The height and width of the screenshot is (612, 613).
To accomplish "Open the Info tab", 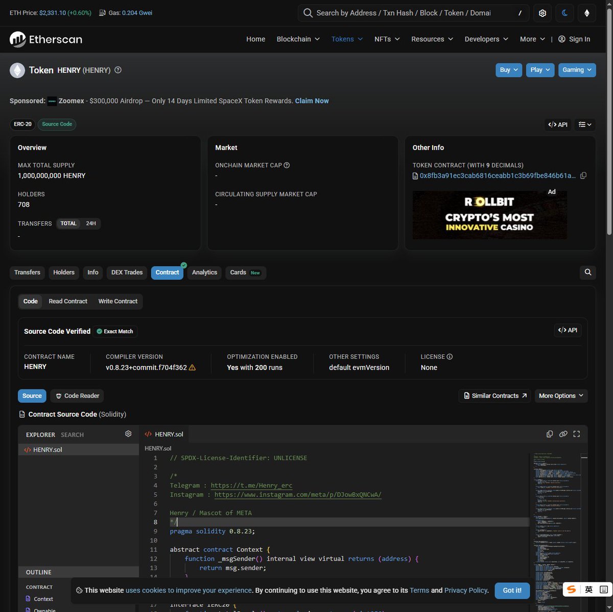I will tap(93, 273).
